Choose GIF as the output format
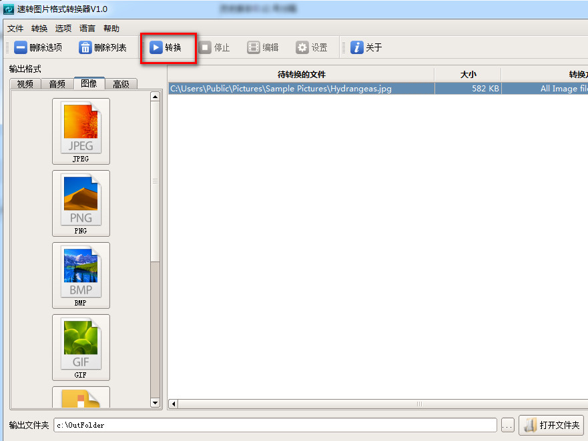Viewport: 588px width, 441px height. tap(81, 347)
